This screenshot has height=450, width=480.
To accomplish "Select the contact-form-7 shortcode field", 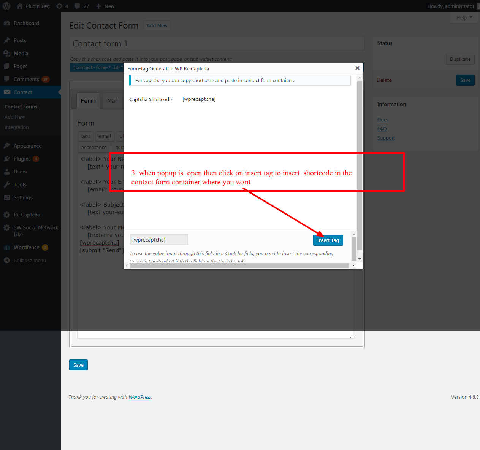I will tap(97, 67).
